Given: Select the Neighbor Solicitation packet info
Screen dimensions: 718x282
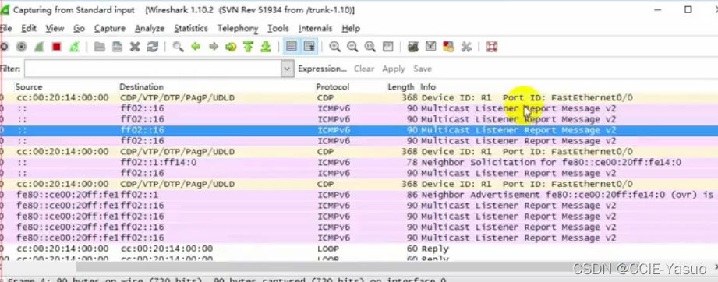Looking at the screenshot, I should (x=551, y=163).
